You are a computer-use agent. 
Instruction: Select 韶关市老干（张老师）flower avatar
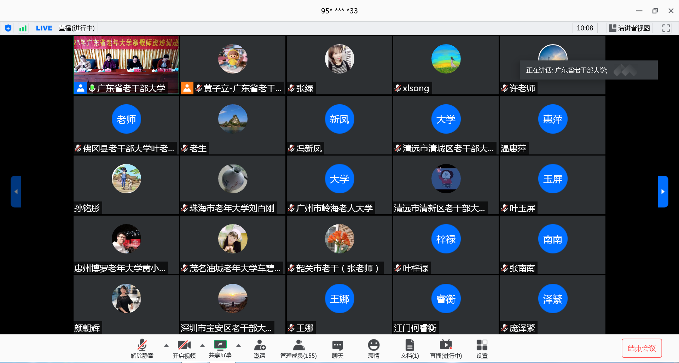(x=339, y=239)
